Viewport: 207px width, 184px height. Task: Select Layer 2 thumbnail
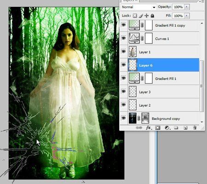tap(132, 105)
